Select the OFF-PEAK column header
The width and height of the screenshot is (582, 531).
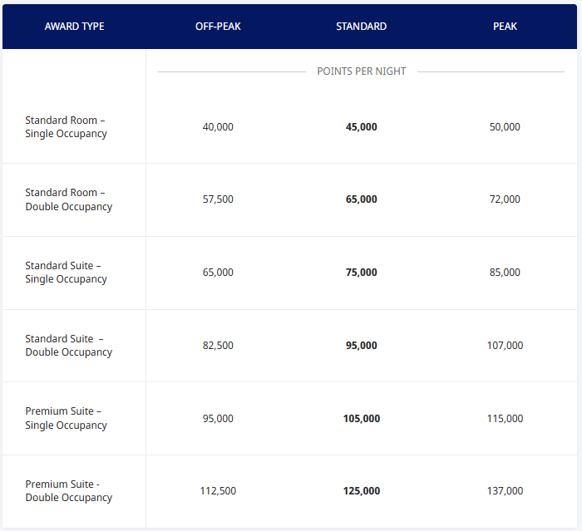coord(218,27)
